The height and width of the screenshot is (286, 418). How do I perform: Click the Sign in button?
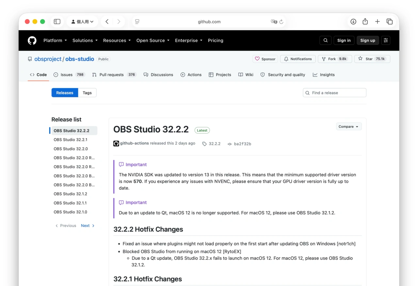pyautogui.click(x=344, y=40)
